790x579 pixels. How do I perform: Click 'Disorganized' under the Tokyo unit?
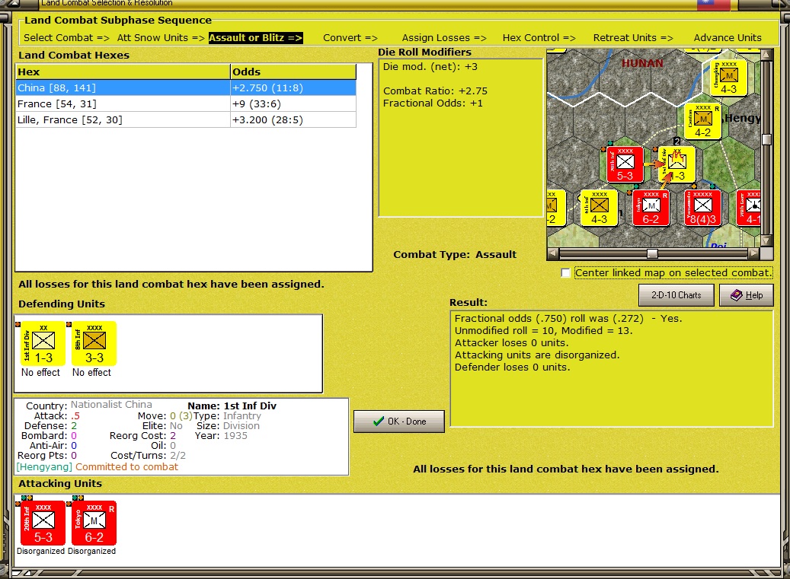(91, 551)
